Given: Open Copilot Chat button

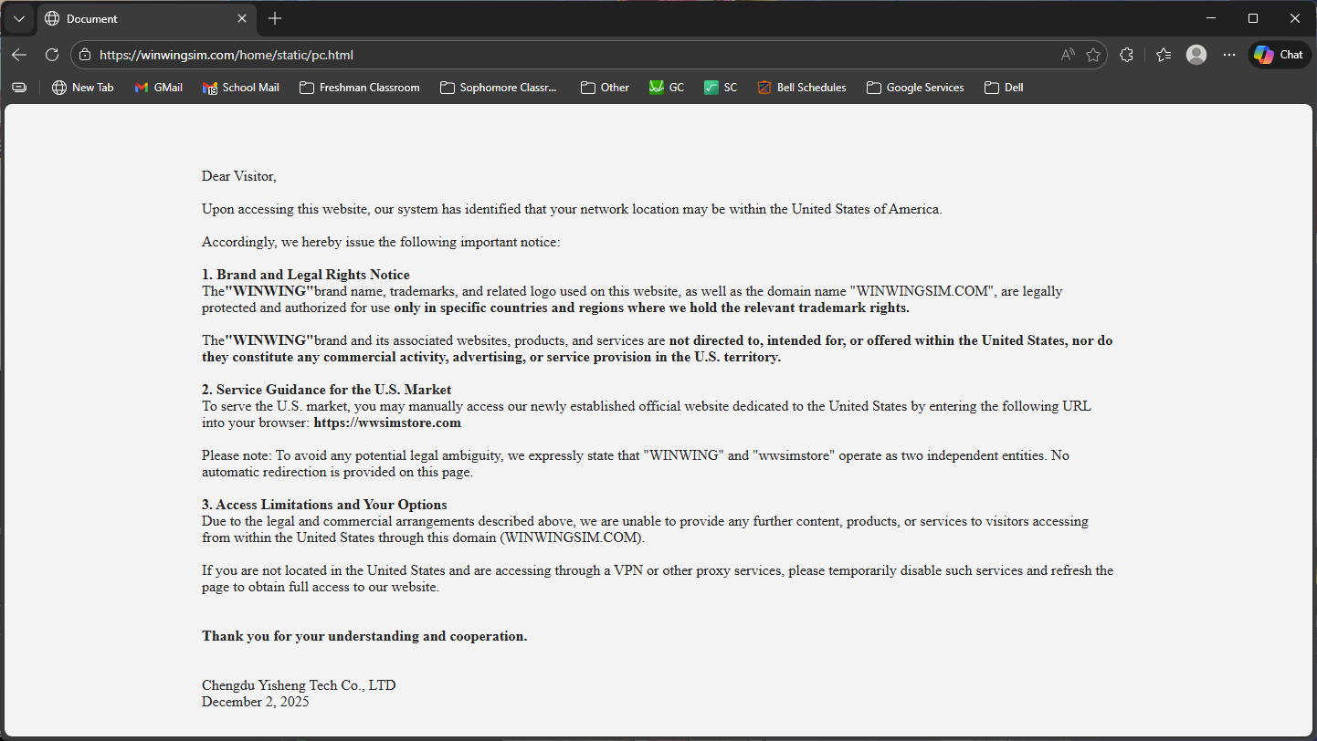Looking at the screenshot, I should pos(1280,55).
